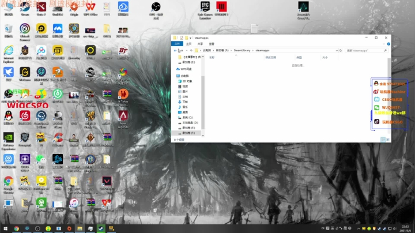The width and height of the screenshot is (415, 233).
Task: Click the Help icon in Explorer ribbon
Action: pos(388,44)
